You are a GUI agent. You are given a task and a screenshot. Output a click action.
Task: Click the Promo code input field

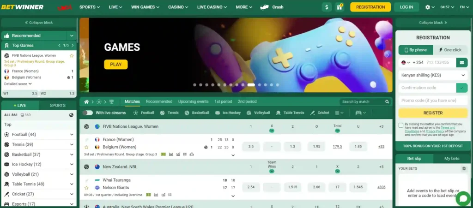click(x=433, y=101)
